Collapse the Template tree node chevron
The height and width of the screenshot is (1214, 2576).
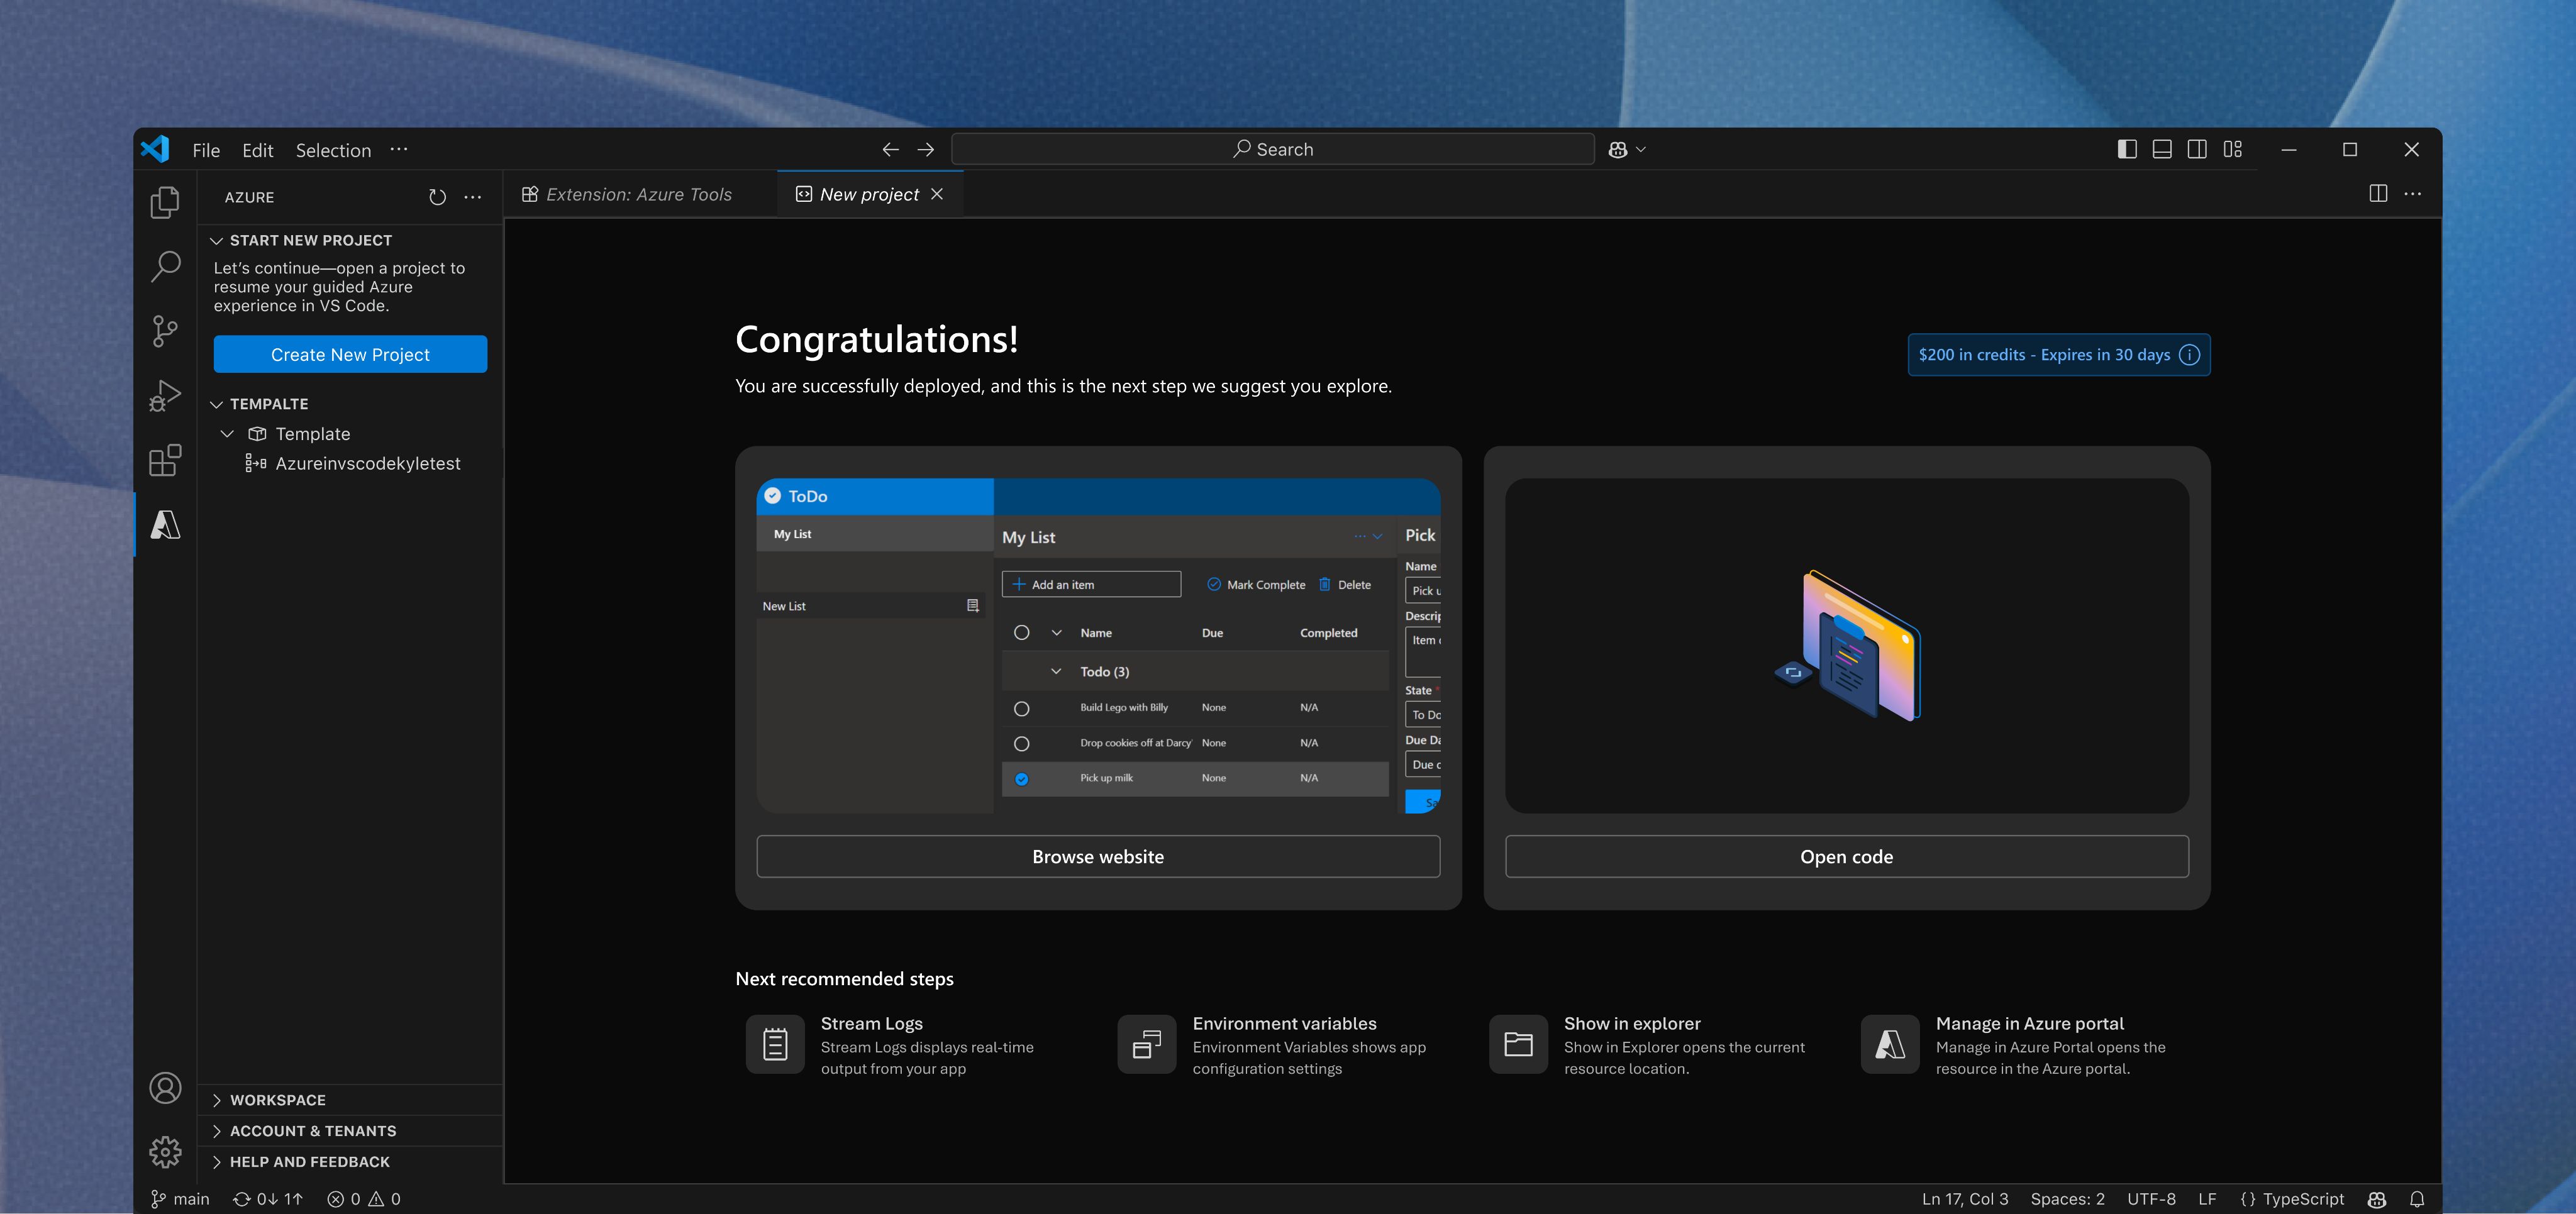click(x=227, y=433)
